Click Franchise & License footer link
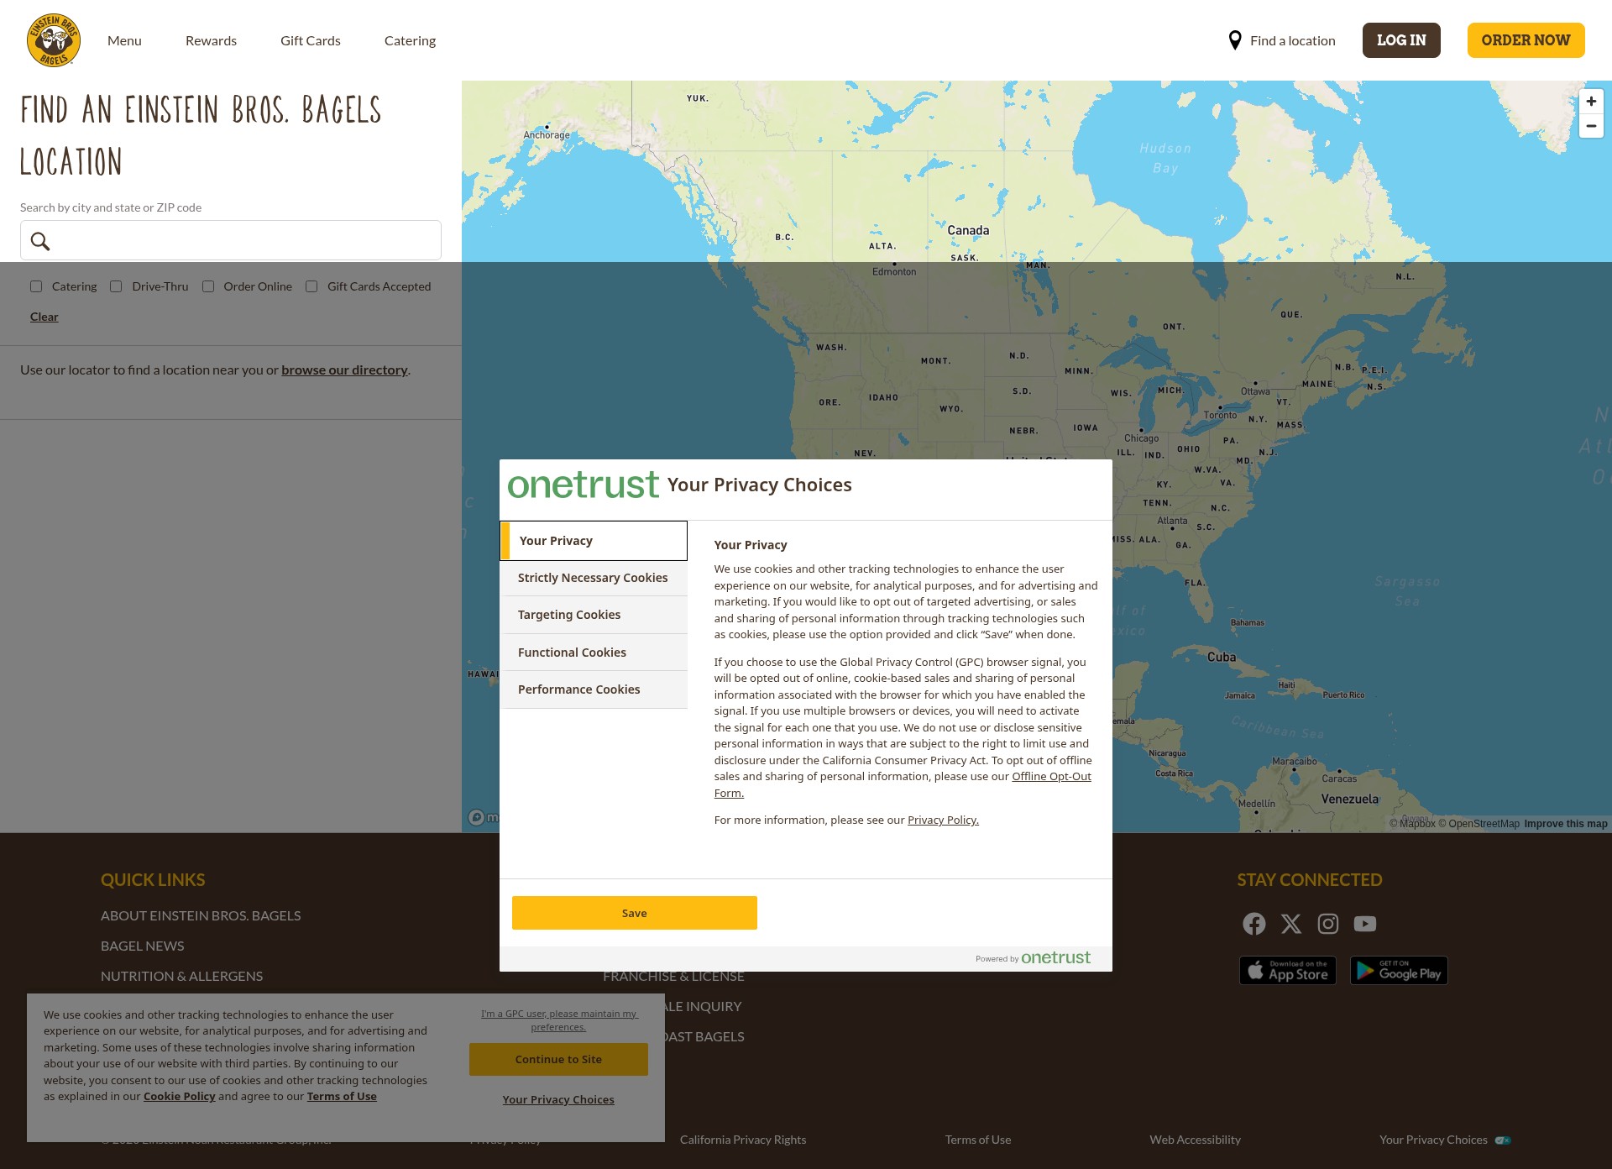 673,976
